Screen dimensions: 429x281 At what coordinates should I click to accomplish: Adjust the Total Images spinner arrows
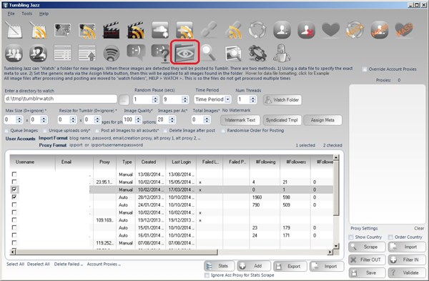click(x=207, y=119)
